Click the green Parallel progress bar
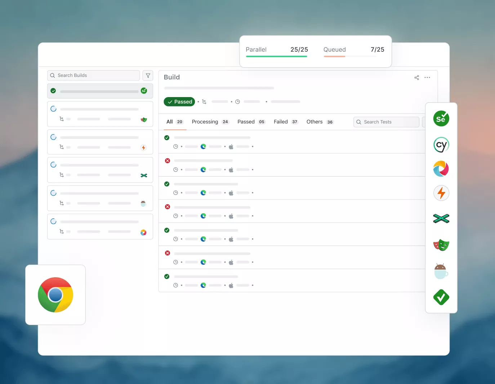495x384 pixels. 276,56
